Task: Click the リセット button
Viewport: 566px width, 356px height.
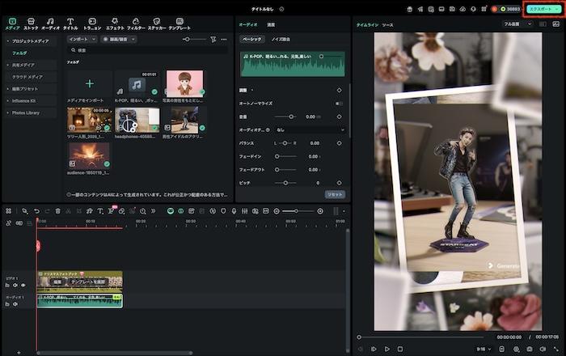Action: tap(335, 194)
